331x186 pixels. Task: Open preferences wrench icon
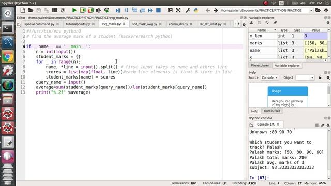pyautogui.click(x=188, y=10)
